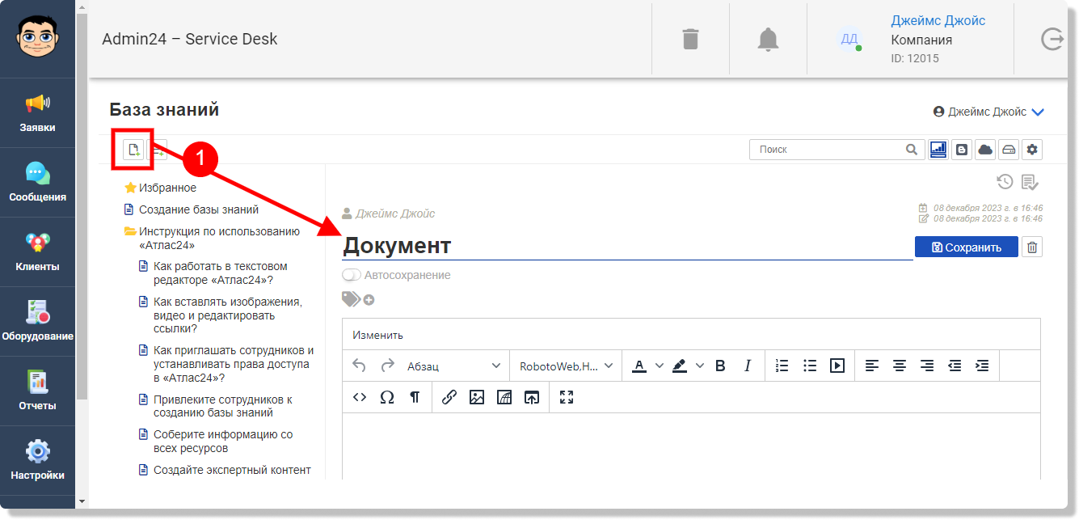
Task: Toggle the Автосохранение switch
Action: (x=352, y=275)
